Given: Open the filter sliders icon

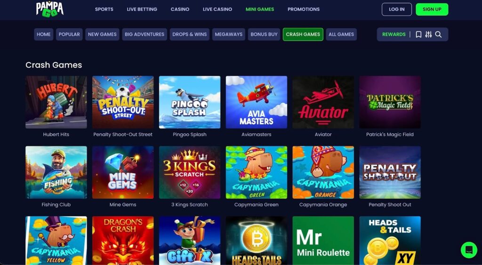Looking at the screenshot, I should (428, 34).
